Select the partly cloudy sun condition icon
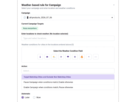The width and height of the screenshot is (136, 102). 54,57
